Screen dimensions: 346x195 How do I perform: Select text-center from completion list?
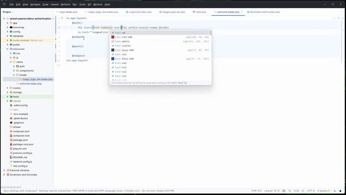coord(160,45)
